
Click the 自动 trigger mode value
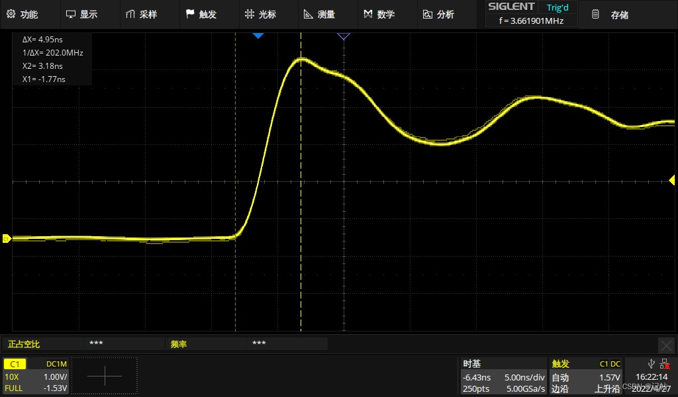[x=560, y=377]
